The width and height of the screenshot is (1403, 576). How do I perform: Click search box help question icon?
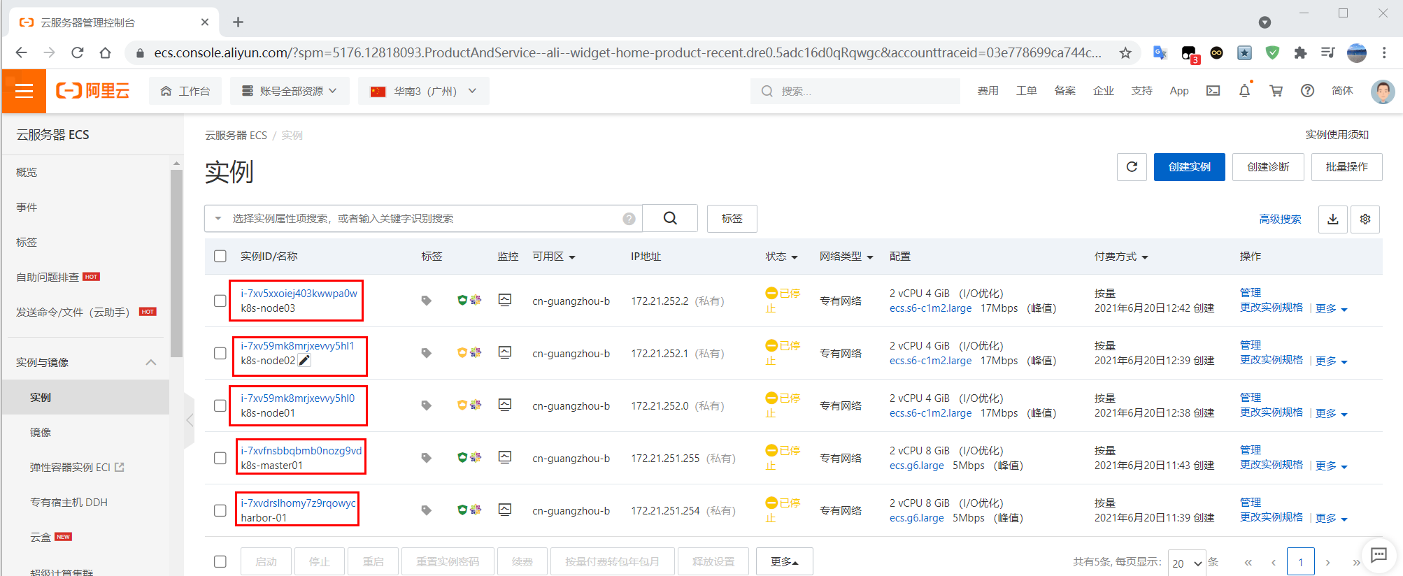click(x=629, y=219)
